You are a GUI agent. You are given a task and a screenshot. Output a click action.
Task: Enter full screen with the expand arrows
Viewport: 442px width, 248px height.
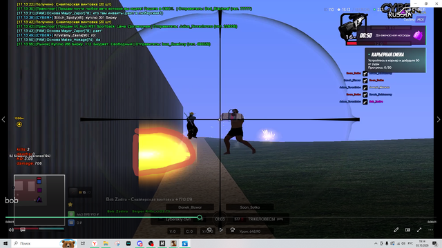click(419, 230)
